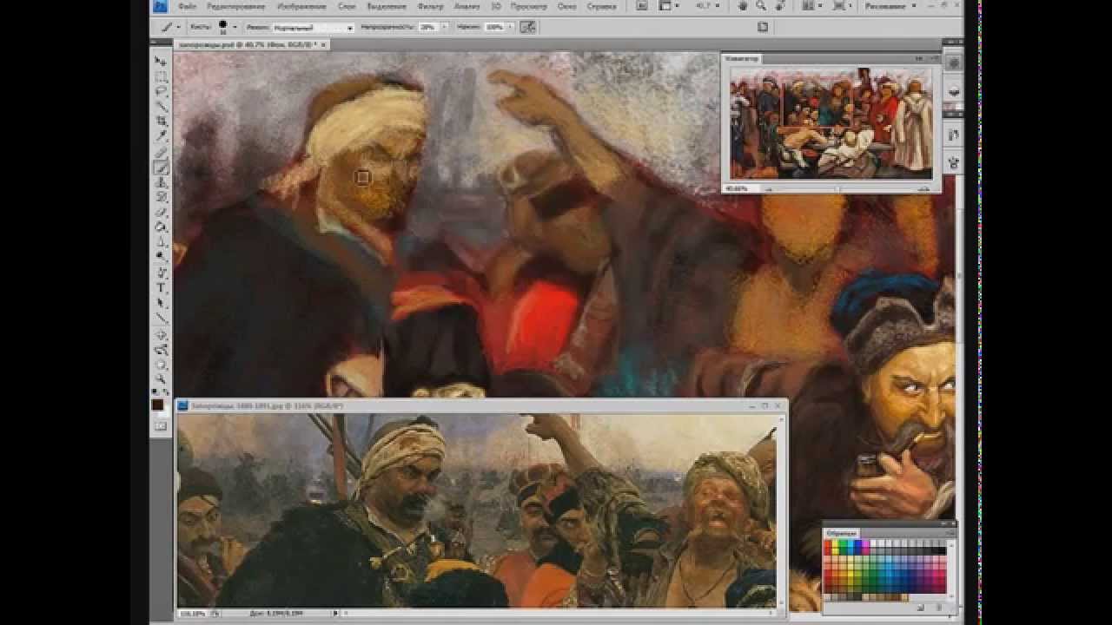Viewport: 1112px width, 625px height.
Task: Open the blending mode dropdown
Action: pyautogui.click(x=314, y=28)
